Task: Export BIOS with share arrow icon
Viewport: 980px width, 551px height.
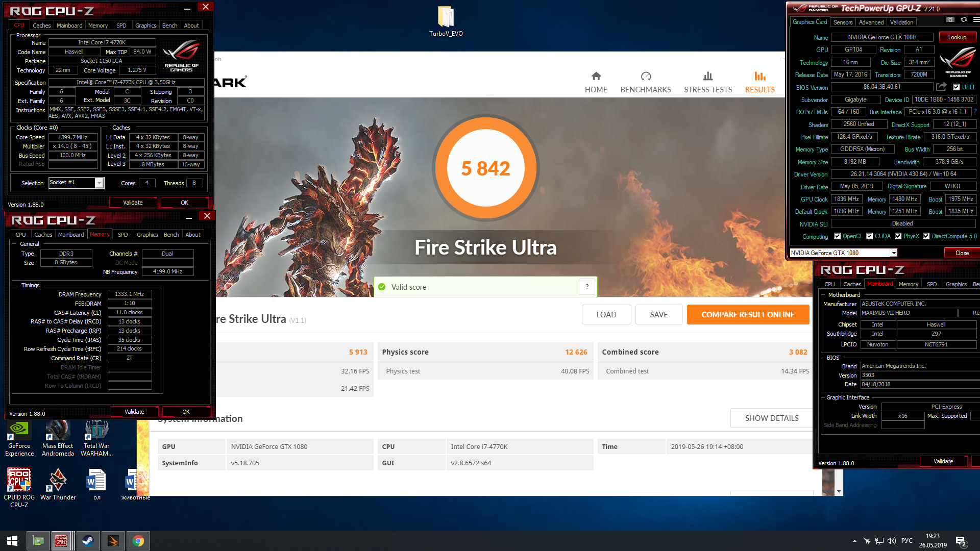Action: [941, 87]
